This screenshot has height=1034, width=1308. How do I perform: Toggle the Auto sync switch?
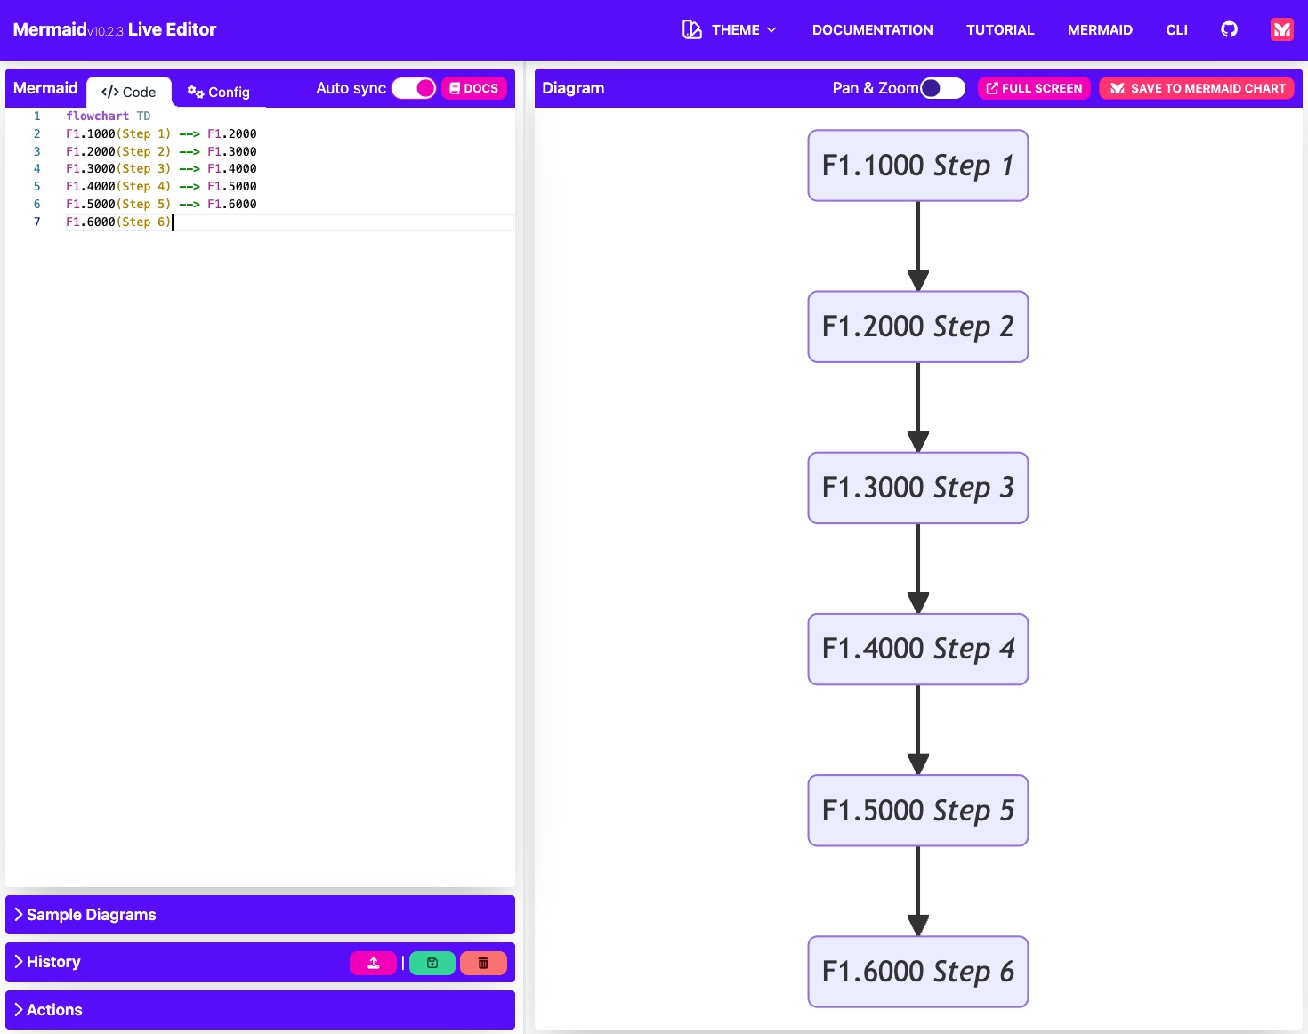click(414, 88)
